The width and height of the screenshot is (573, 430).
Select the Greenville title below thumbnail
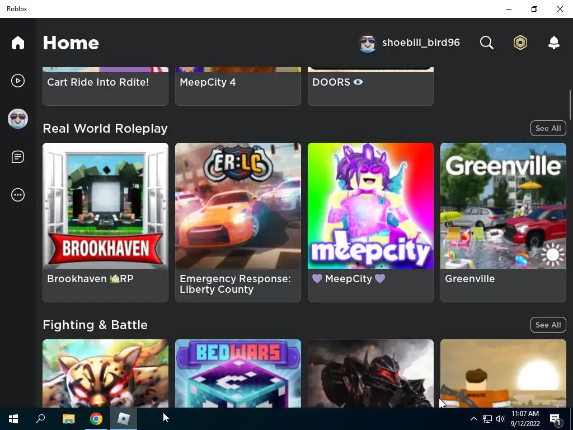(x=469, y=279)
